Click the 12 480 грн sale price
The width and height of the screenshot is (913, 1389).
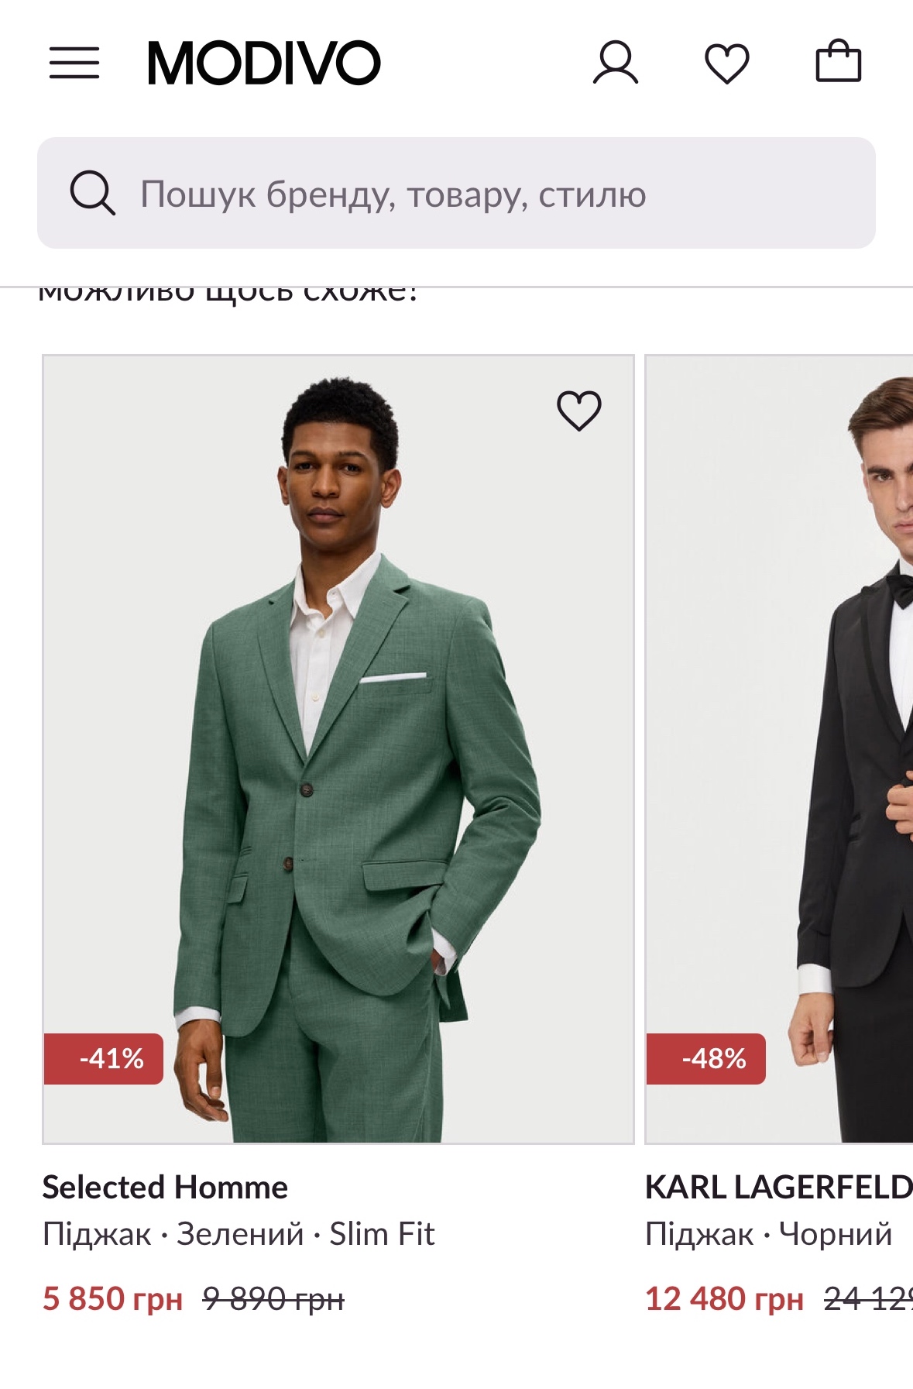[x=723, y=1298]
